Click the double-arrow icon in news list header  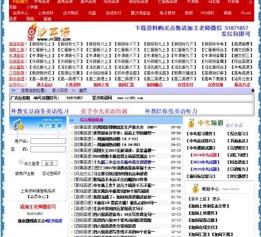[x=72, y=120]
